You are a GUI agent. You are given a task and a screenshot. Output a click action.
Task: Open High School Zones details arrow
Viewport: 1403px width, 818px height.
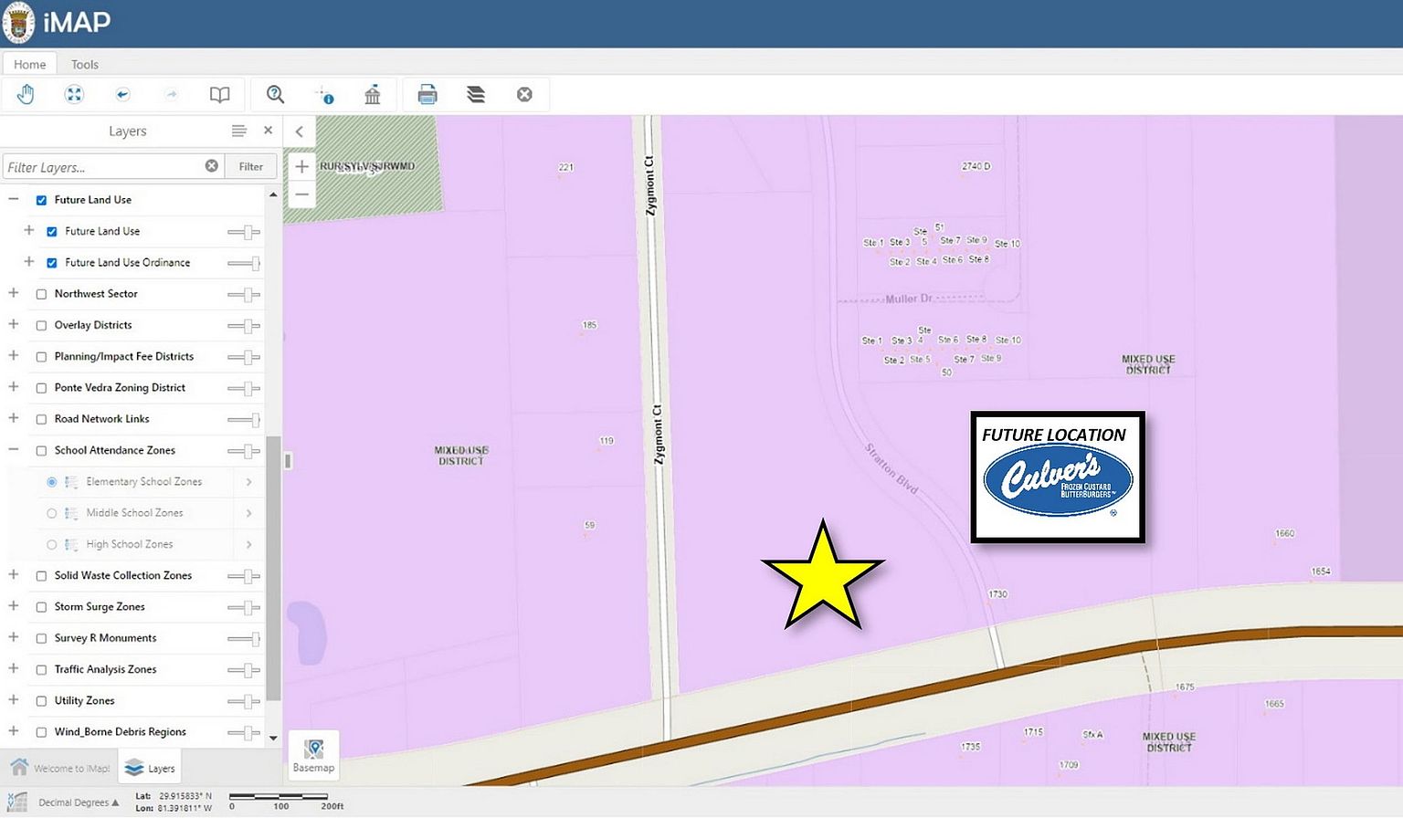(249, 544)
